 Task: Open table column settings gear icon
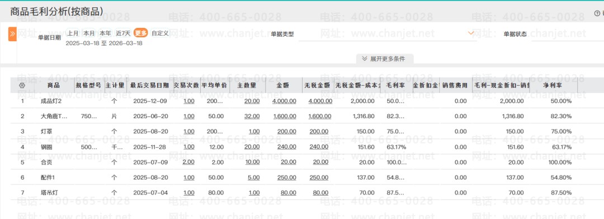[22, 85]
